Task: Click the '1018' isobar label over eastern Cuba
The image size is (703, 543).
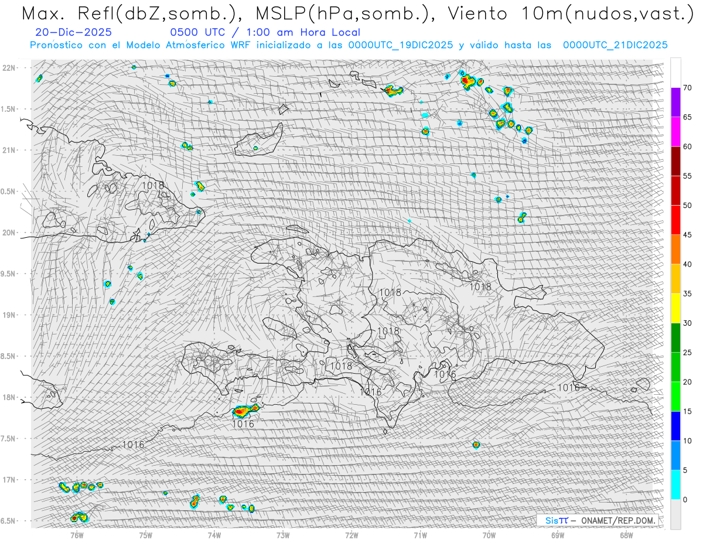Action: point(153,186)
